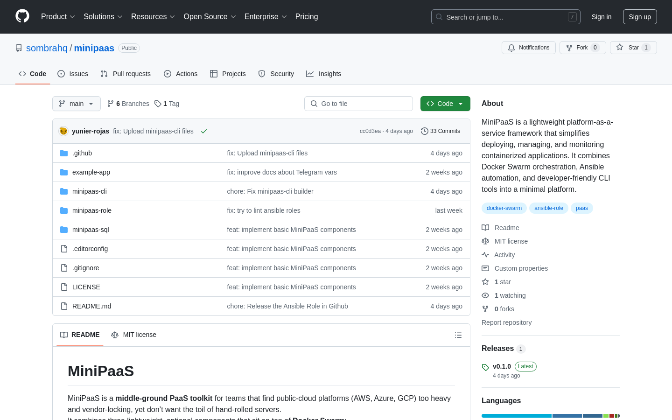Open the 33 Commits history
This screenshot has width=672, height=420.
point(441,131)
